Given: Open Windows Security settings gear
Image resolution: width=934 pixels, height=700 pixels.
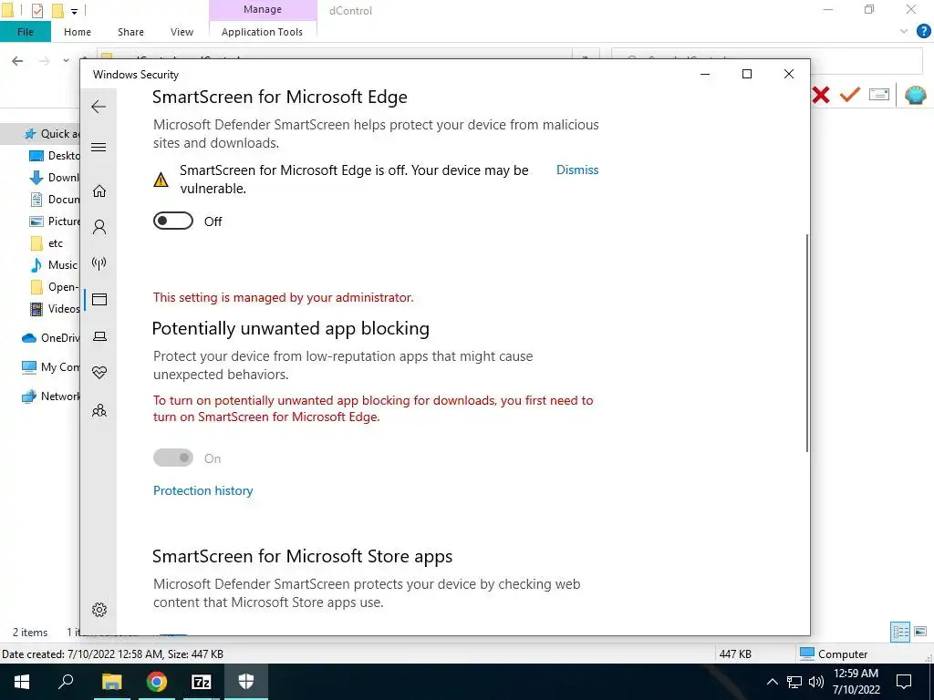Looking at the screenshot, I should tap(99, 610).
